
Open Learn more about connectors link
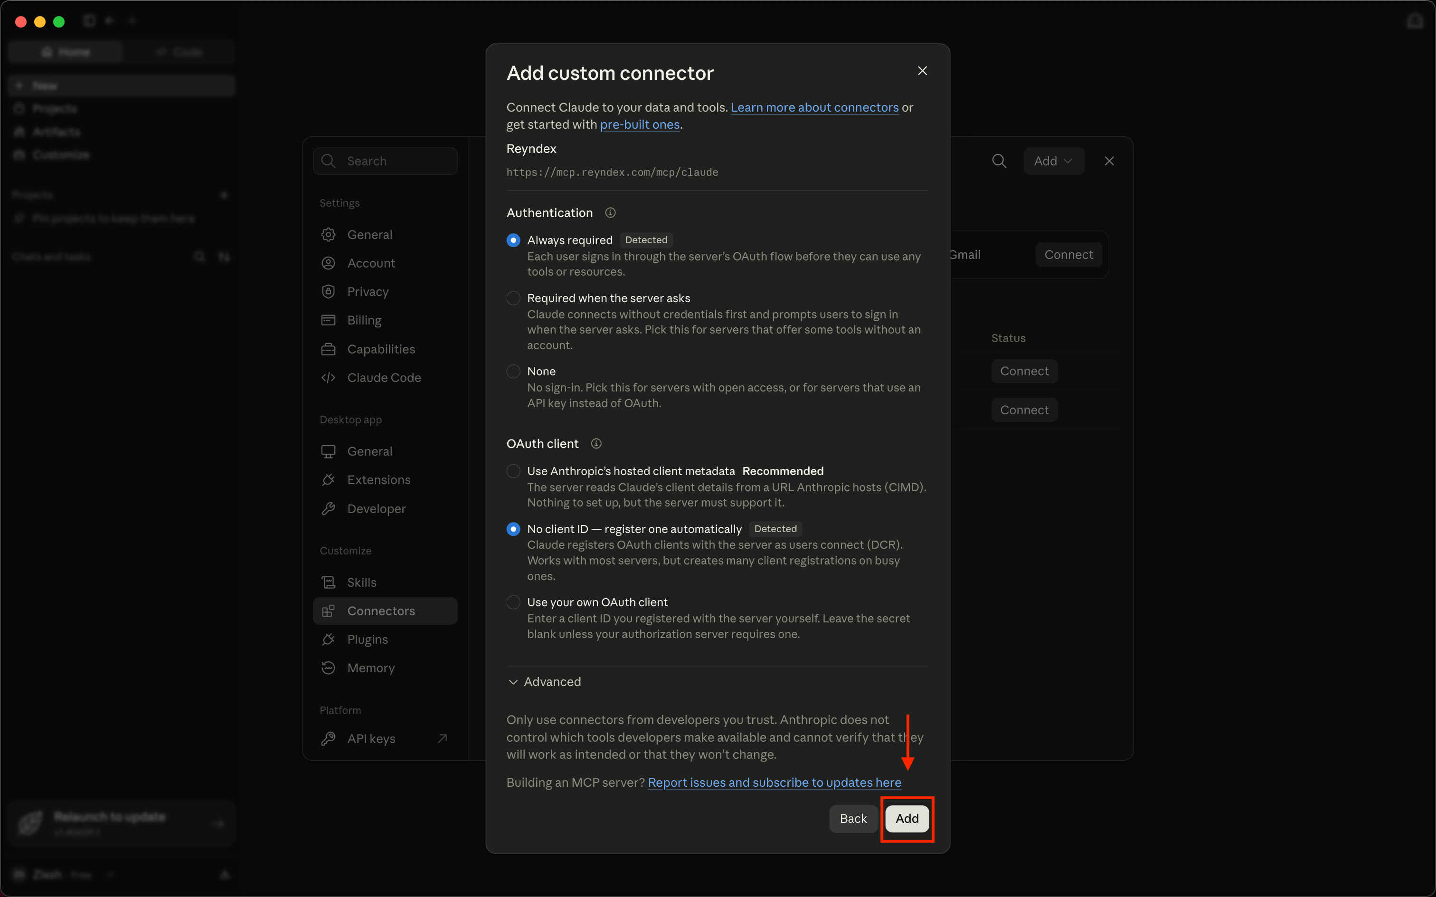point(815,107)
